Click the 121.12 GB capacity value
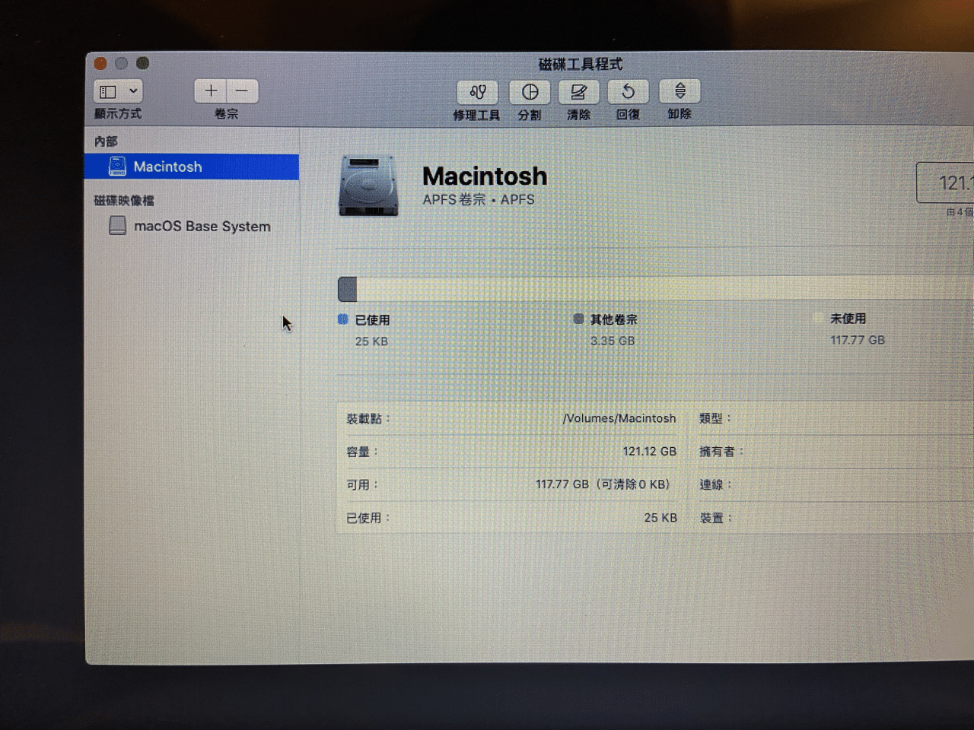 (x=650, y=451)
